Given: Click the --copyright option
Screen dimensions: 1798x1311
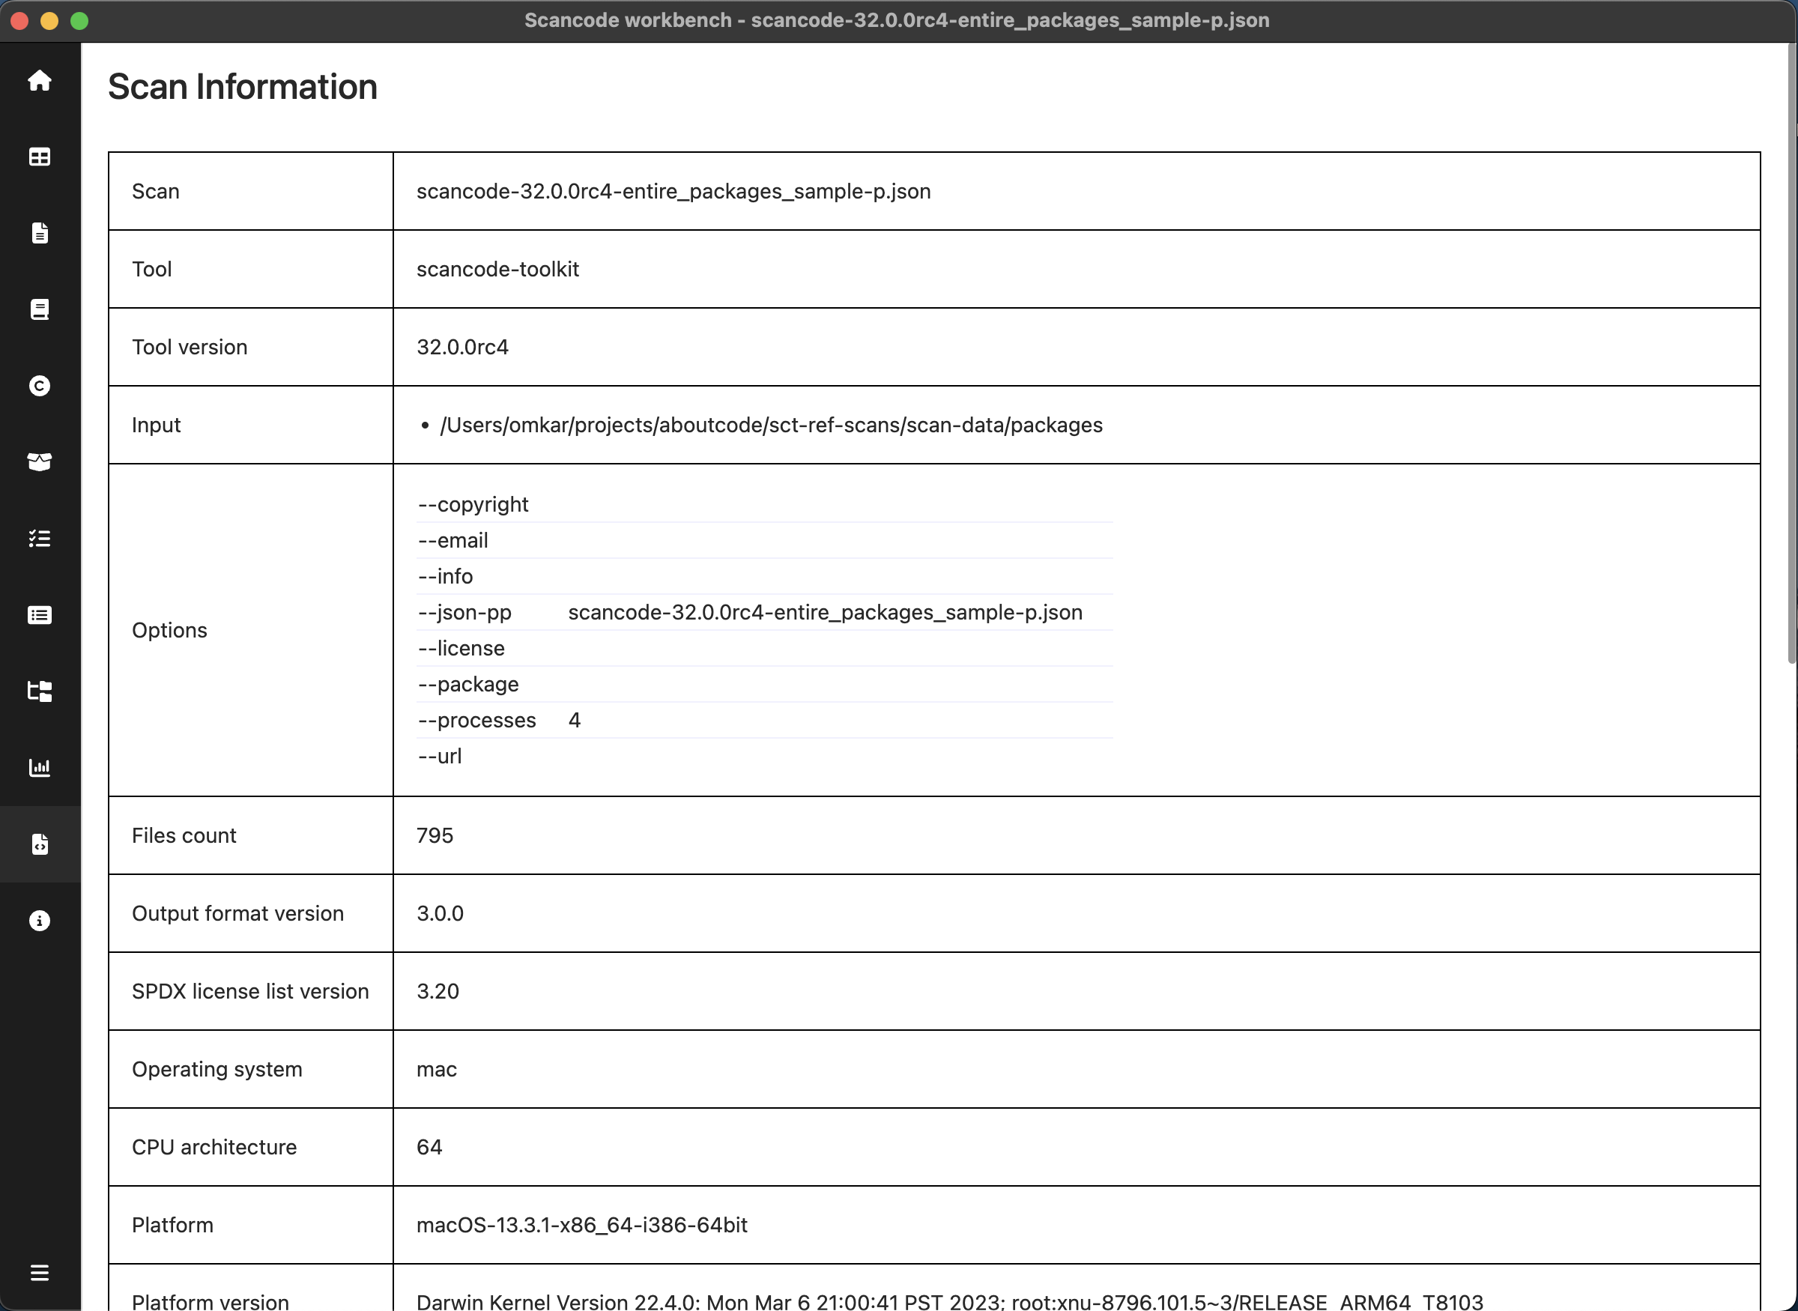Looking at the screenshot, I should coord(473,505).
